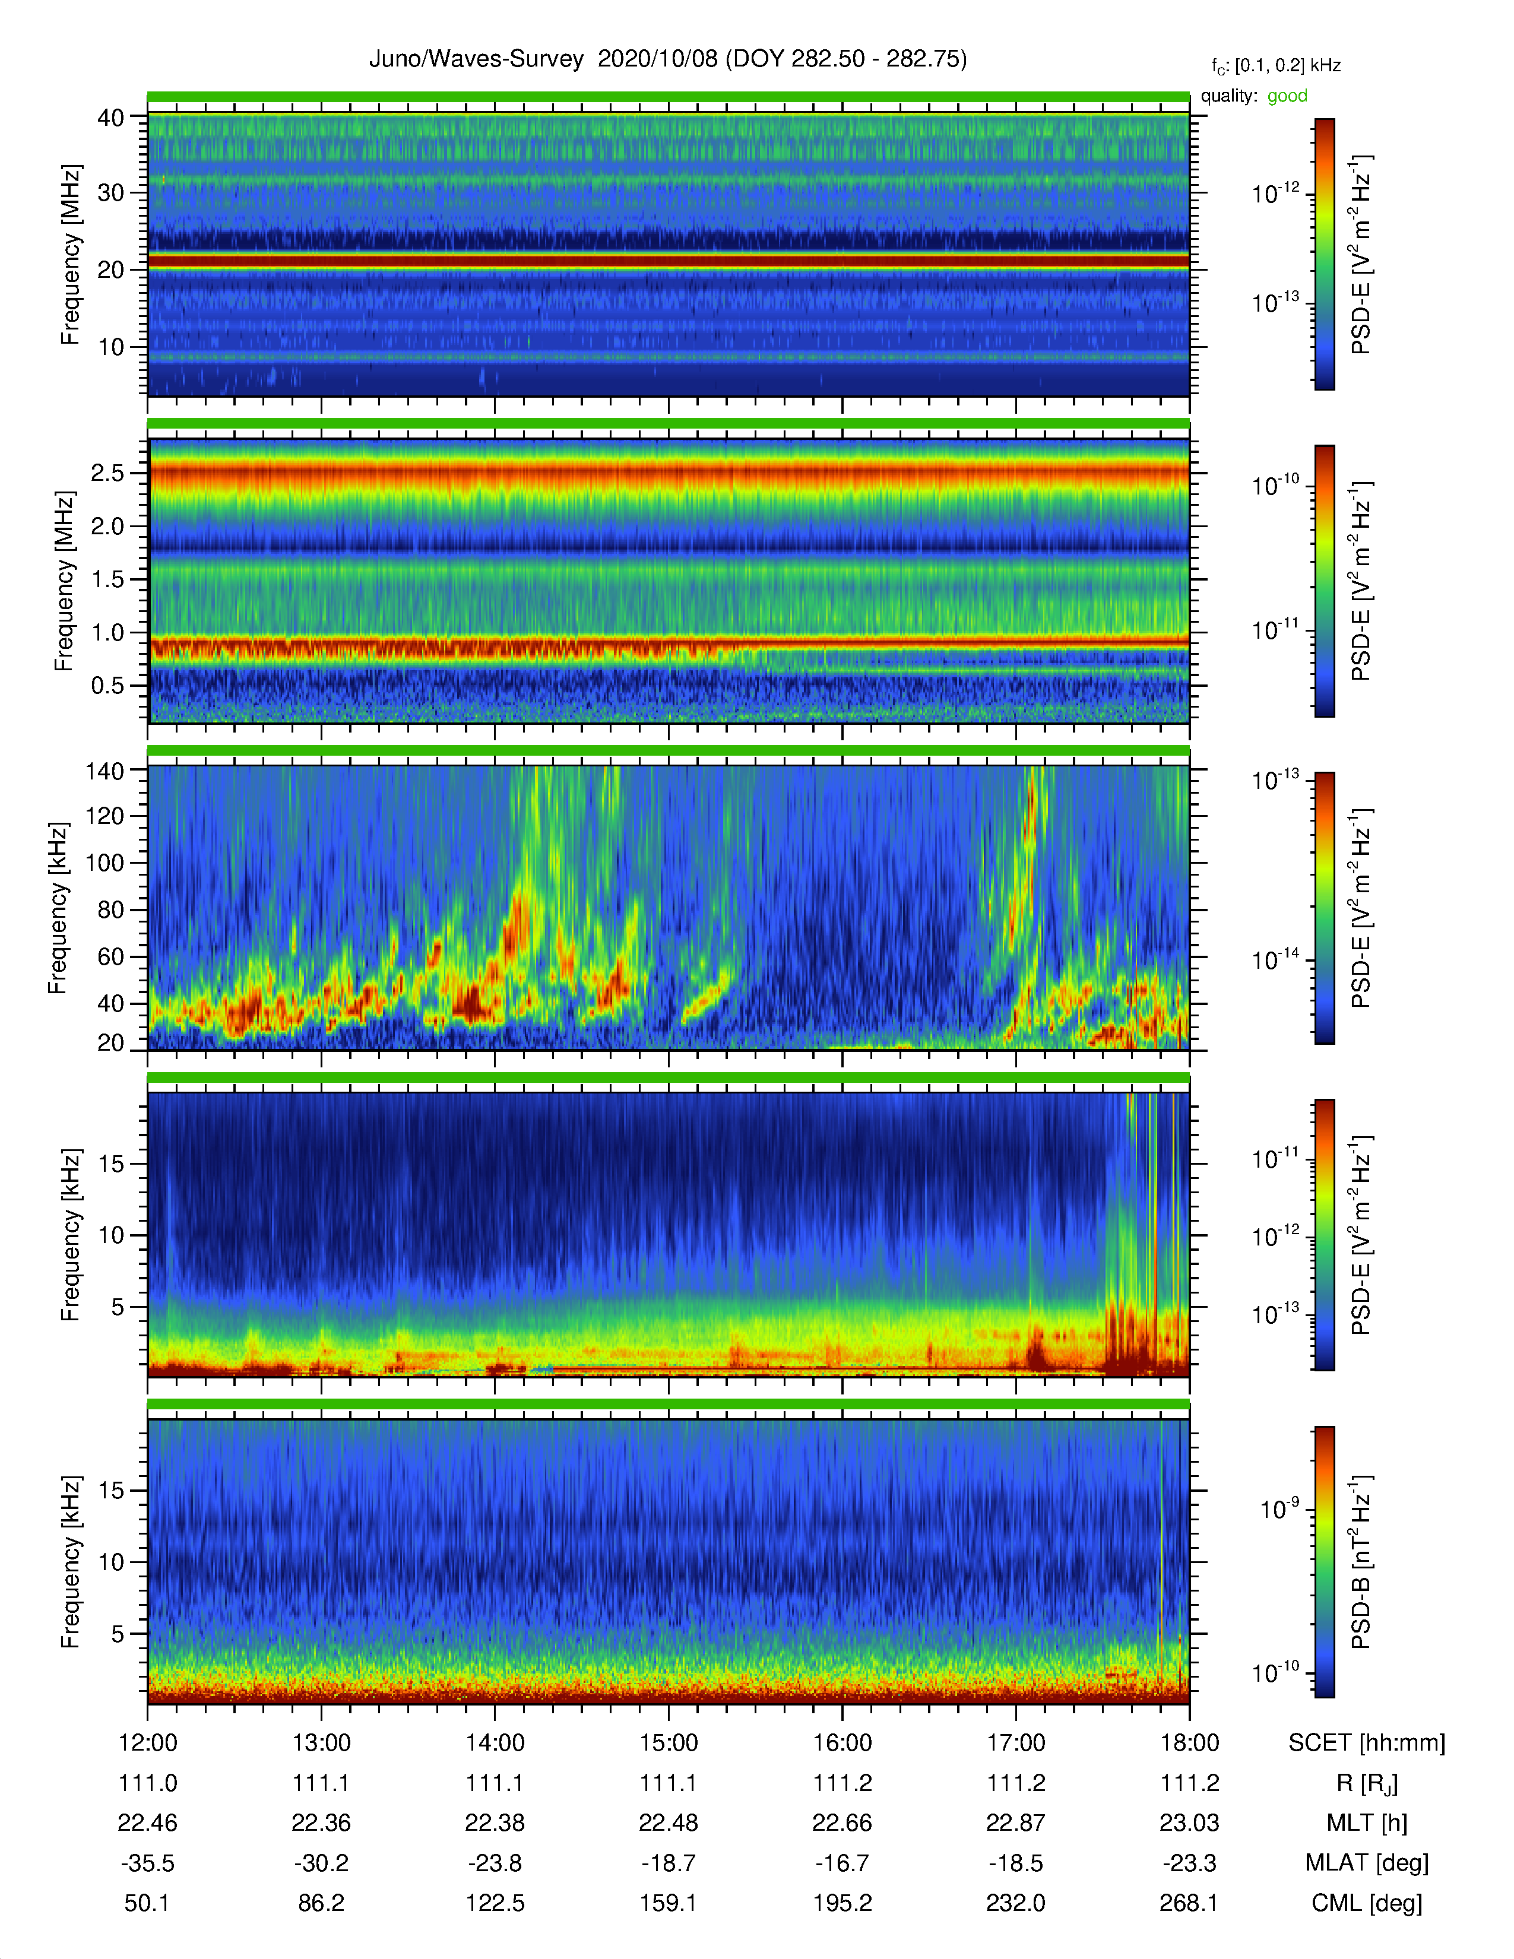This screenshot has width=1514, height=1959.
Task: Click the second panel color bar scale
Action: click(1324, 581)
